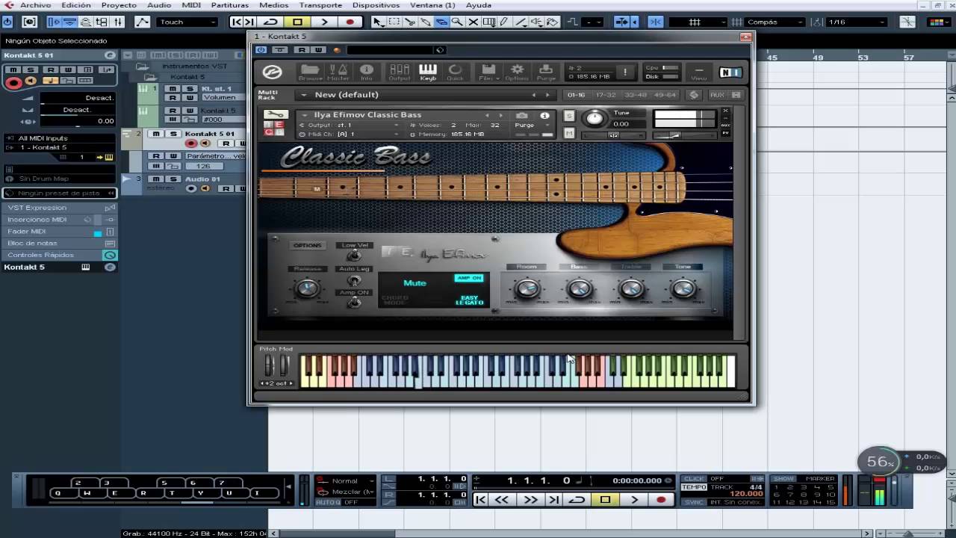Open quantize 1/16 dropdown

click(x=857, y=22)
